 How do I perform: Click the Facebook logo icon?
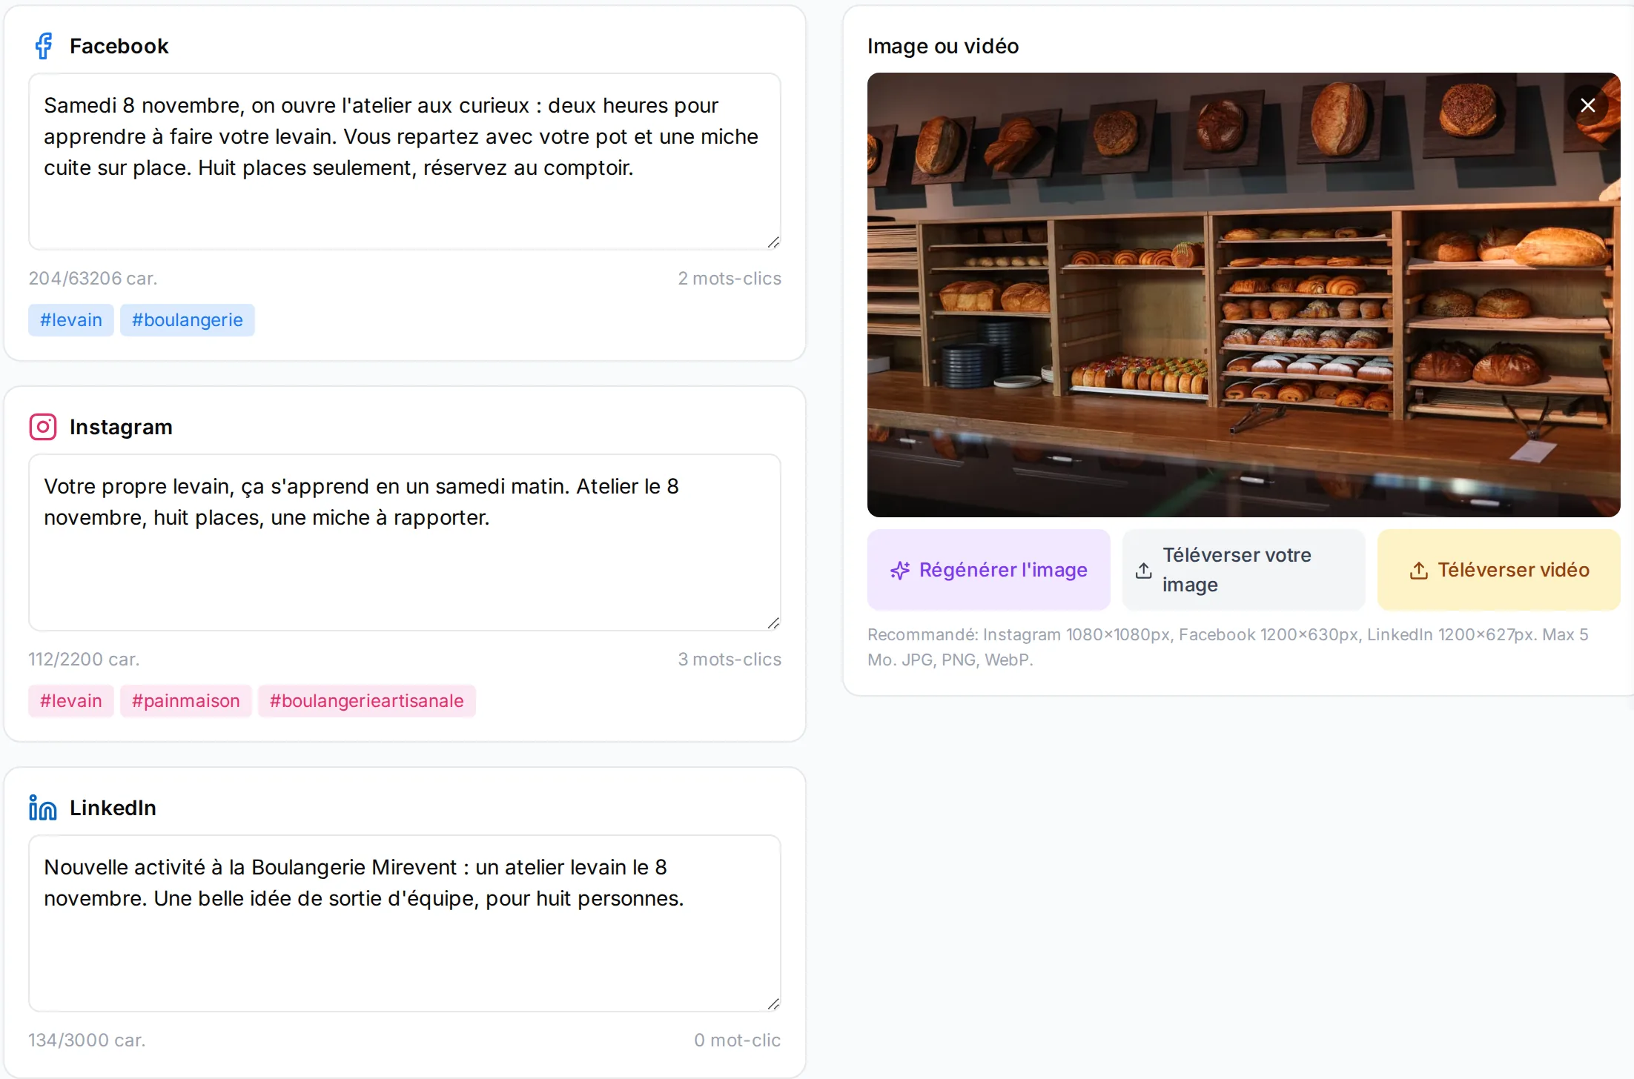point(44,46)
